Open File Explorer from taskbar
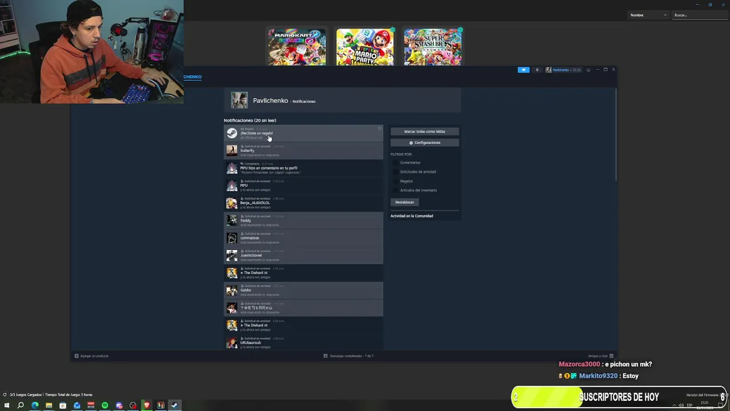The image size is (730, 411). point(48,405)
